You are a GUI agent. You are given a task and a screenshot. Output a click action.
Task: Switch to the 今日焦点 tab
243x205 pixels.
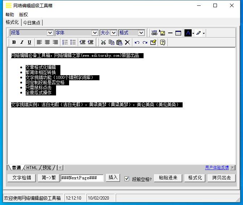click(x=32, y=22)
